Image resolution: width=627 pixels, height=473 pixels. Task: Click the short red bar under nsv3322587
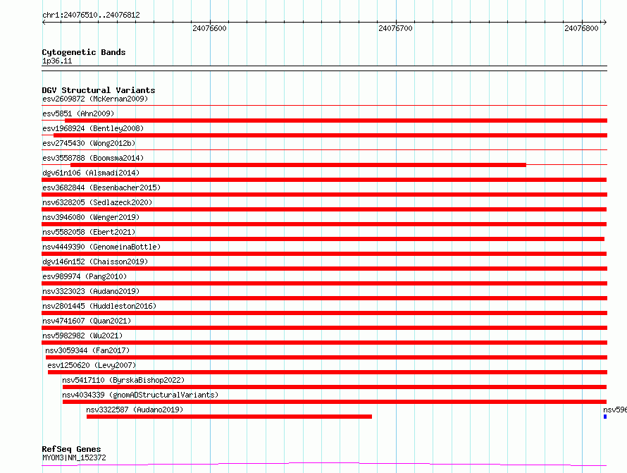229,417
